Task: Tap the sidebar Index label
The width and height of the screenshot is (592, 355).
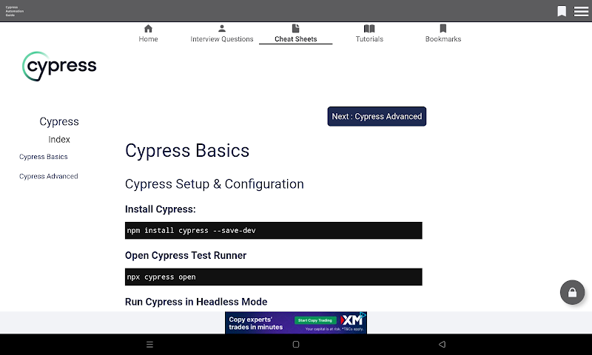Action: tap(59, 140)
